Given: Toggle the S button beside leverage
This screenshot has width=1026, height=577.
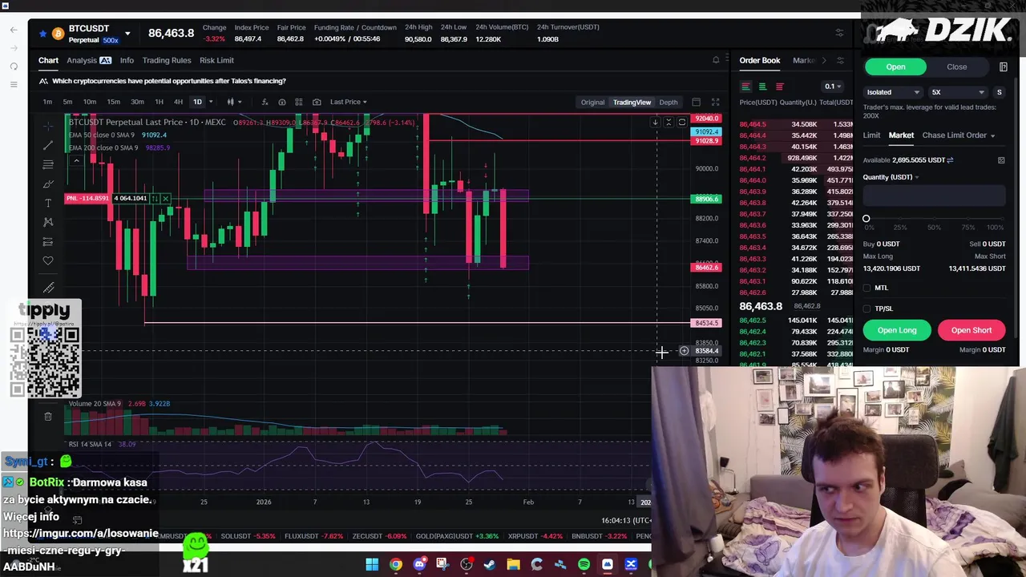Looking at the screenshot, I should [999, 92].
